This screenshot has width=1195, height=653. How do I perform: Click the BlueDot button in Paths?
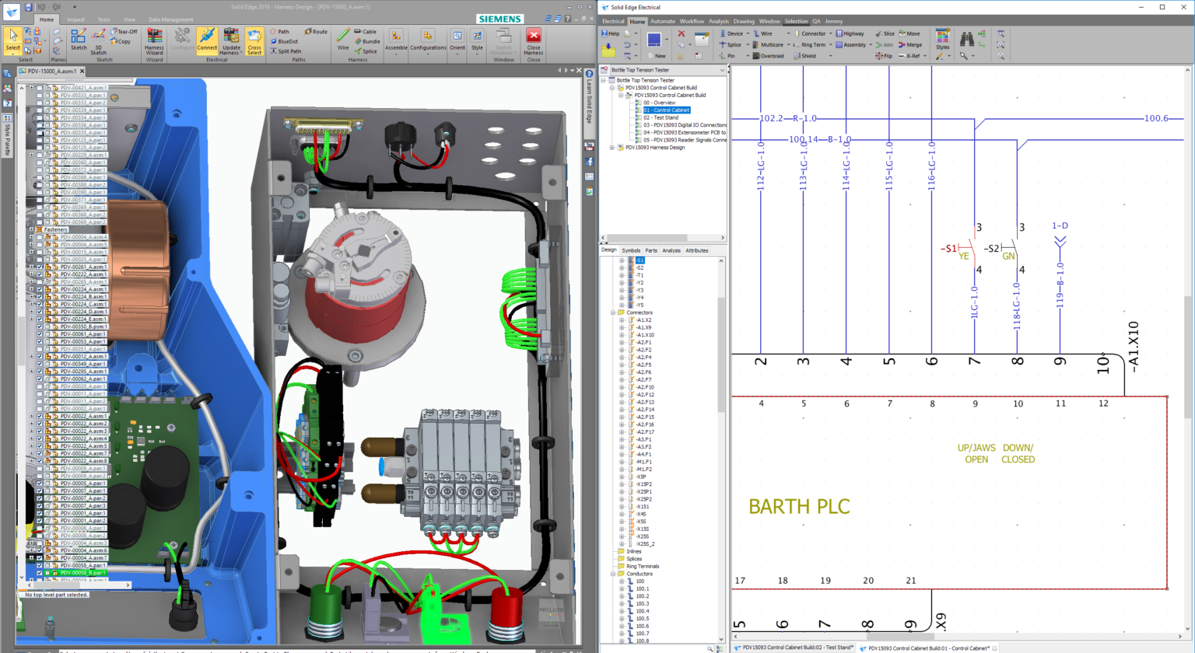[285, 41]
